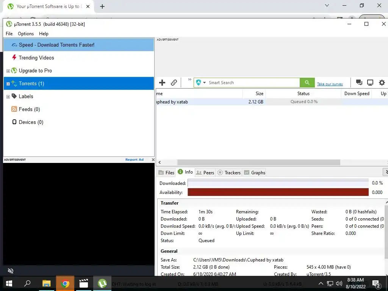Select Speed - Download Torrents Faster item
The image size is (388, 291).
(79, 45)
